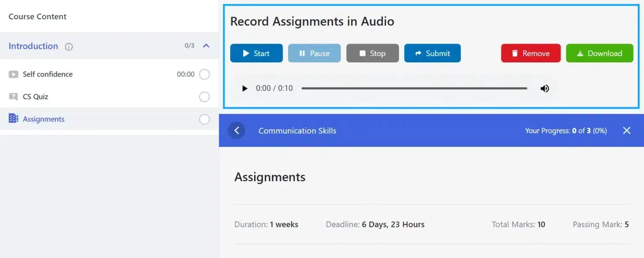Click the trash icon on the Remove button
The width and height of the screenshot is (644, 258).
coord(514,53)
